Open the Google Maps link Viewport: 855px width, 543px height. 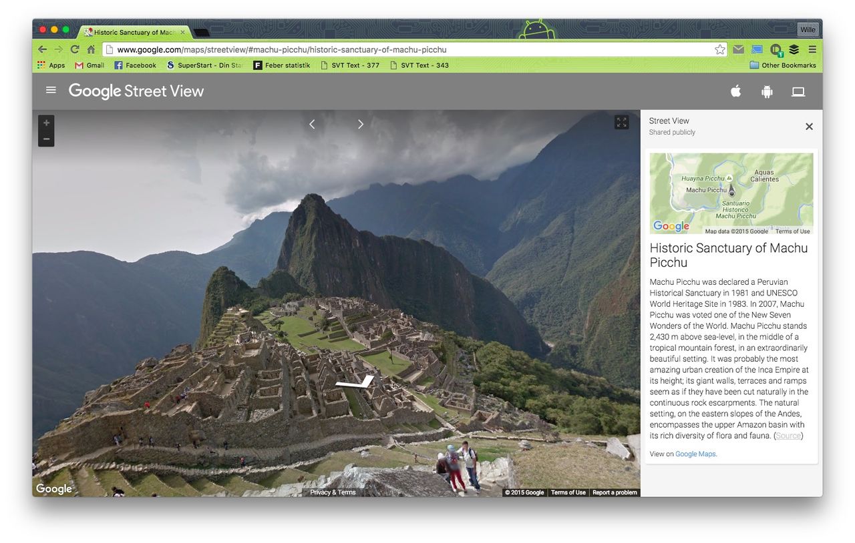pos(695,454)
